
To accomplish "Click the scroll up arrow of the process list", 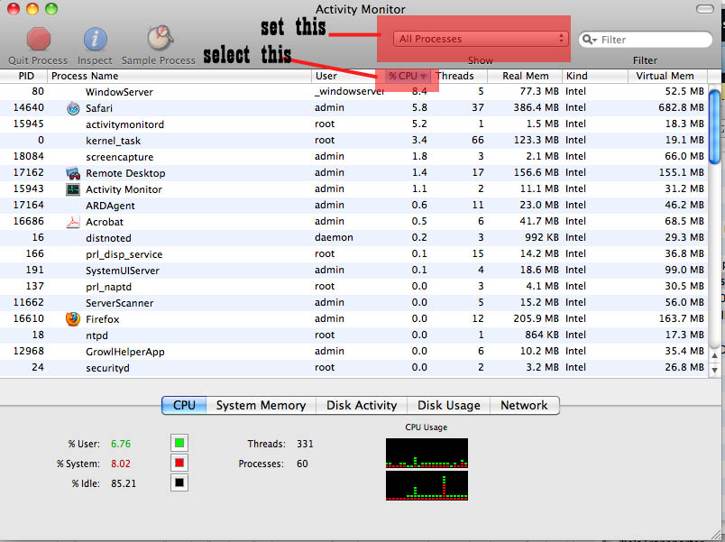I will pyautogui.click(x=715, y=355).
